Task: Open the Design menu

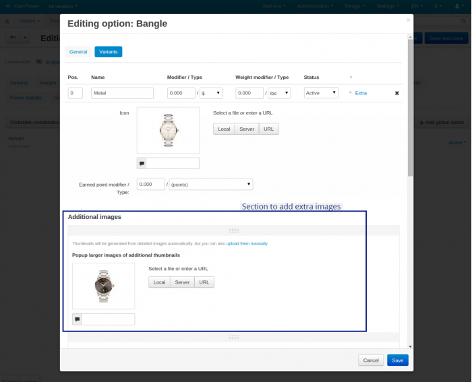Action: pos(355,6)
